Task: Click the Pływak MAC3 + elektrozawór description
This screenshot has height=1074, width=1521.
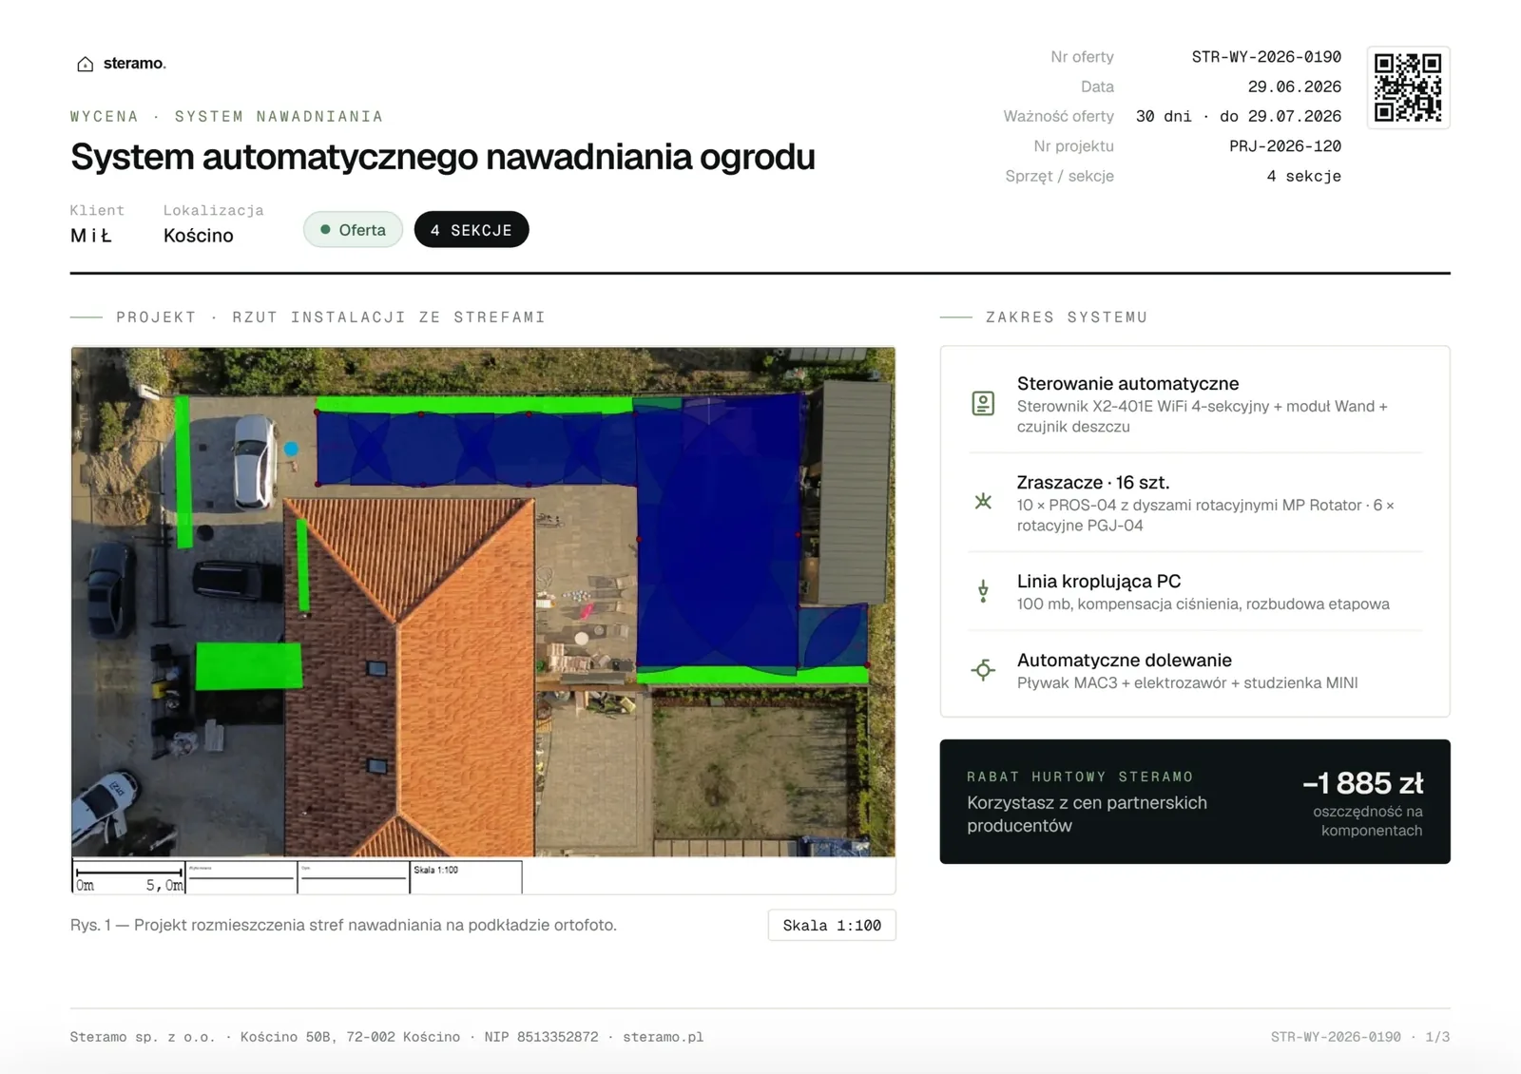Action: pyautogui.click(x=1187, y=683)
